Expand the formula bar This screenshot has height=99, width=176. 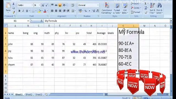[171, 21]
